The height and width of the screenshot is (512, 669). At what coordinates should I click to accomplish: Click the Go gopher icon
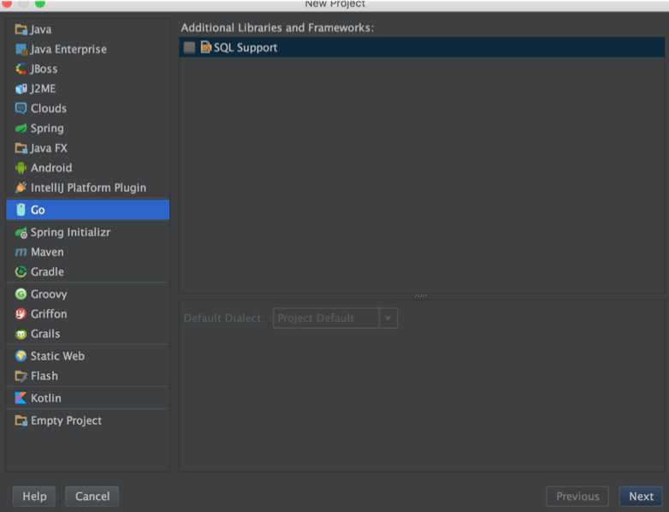(x=21, y=210)
